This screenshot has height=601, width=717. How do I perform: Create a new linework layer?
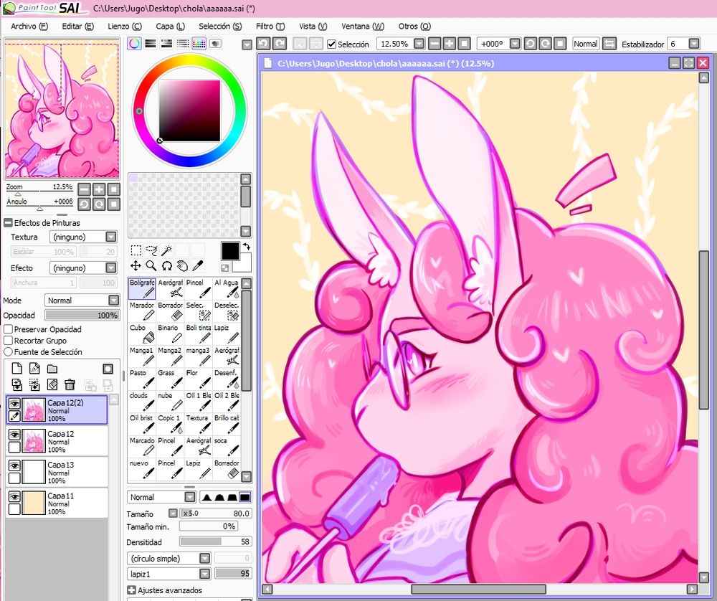(x=34, y=369)
